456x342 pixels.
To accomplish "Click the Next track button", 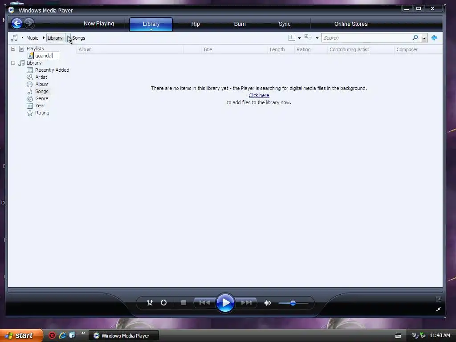I will [246, 303].
